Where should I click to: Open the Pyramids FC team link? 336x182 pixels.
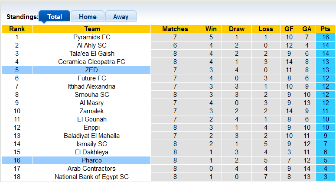[92, 37]
